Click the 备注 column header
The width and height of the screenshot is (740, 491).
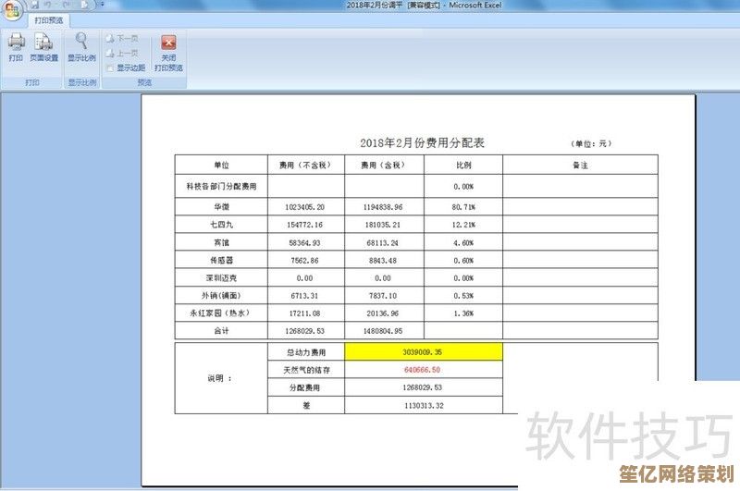[581, 166]
